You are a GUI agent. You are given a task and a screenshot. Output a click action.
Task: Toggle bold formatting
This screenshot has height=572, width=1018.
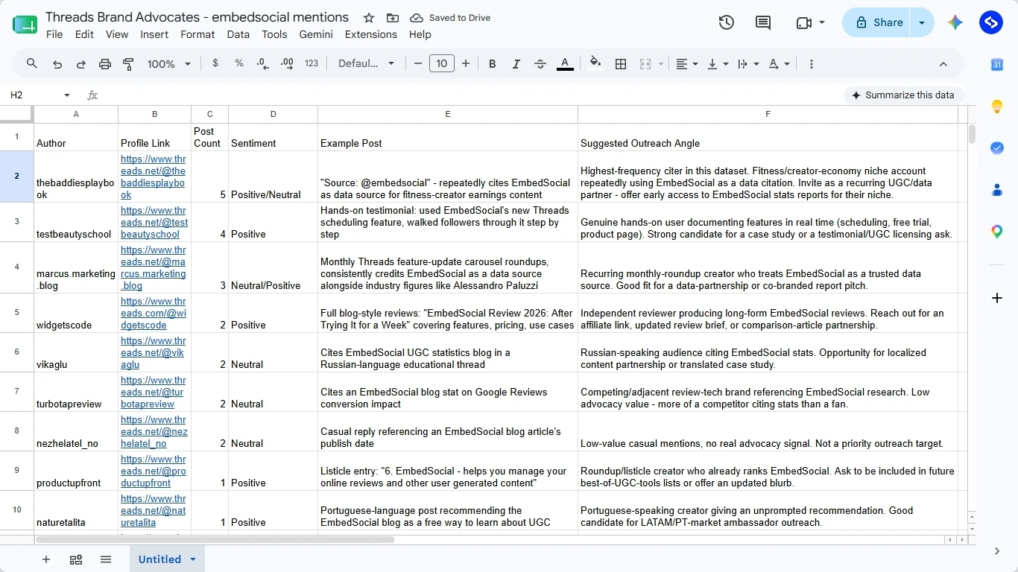492,64
